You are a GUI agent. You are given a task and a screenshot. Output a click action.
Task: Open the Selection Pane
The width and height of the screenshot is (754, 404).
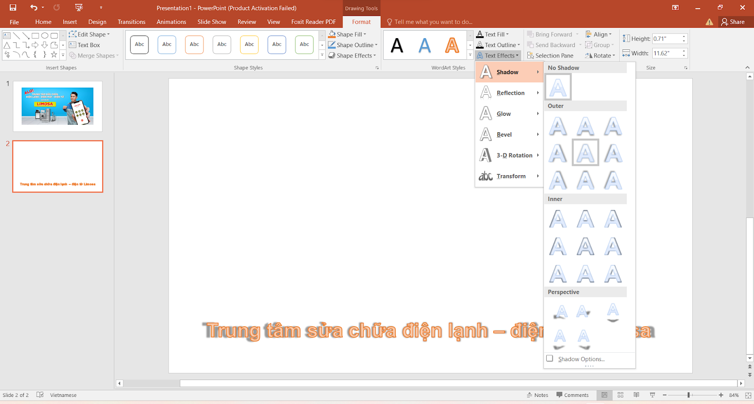pos(550,56)
